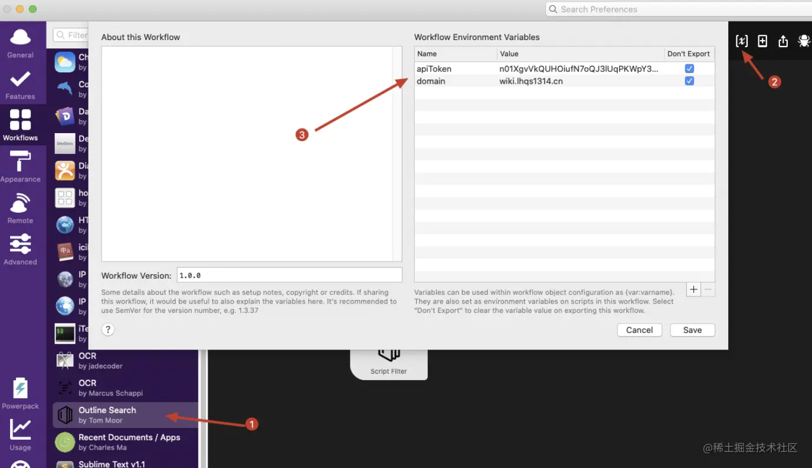Open the Usage statistics section
This screenshot has height=468, width=812.
click(20, 434)
